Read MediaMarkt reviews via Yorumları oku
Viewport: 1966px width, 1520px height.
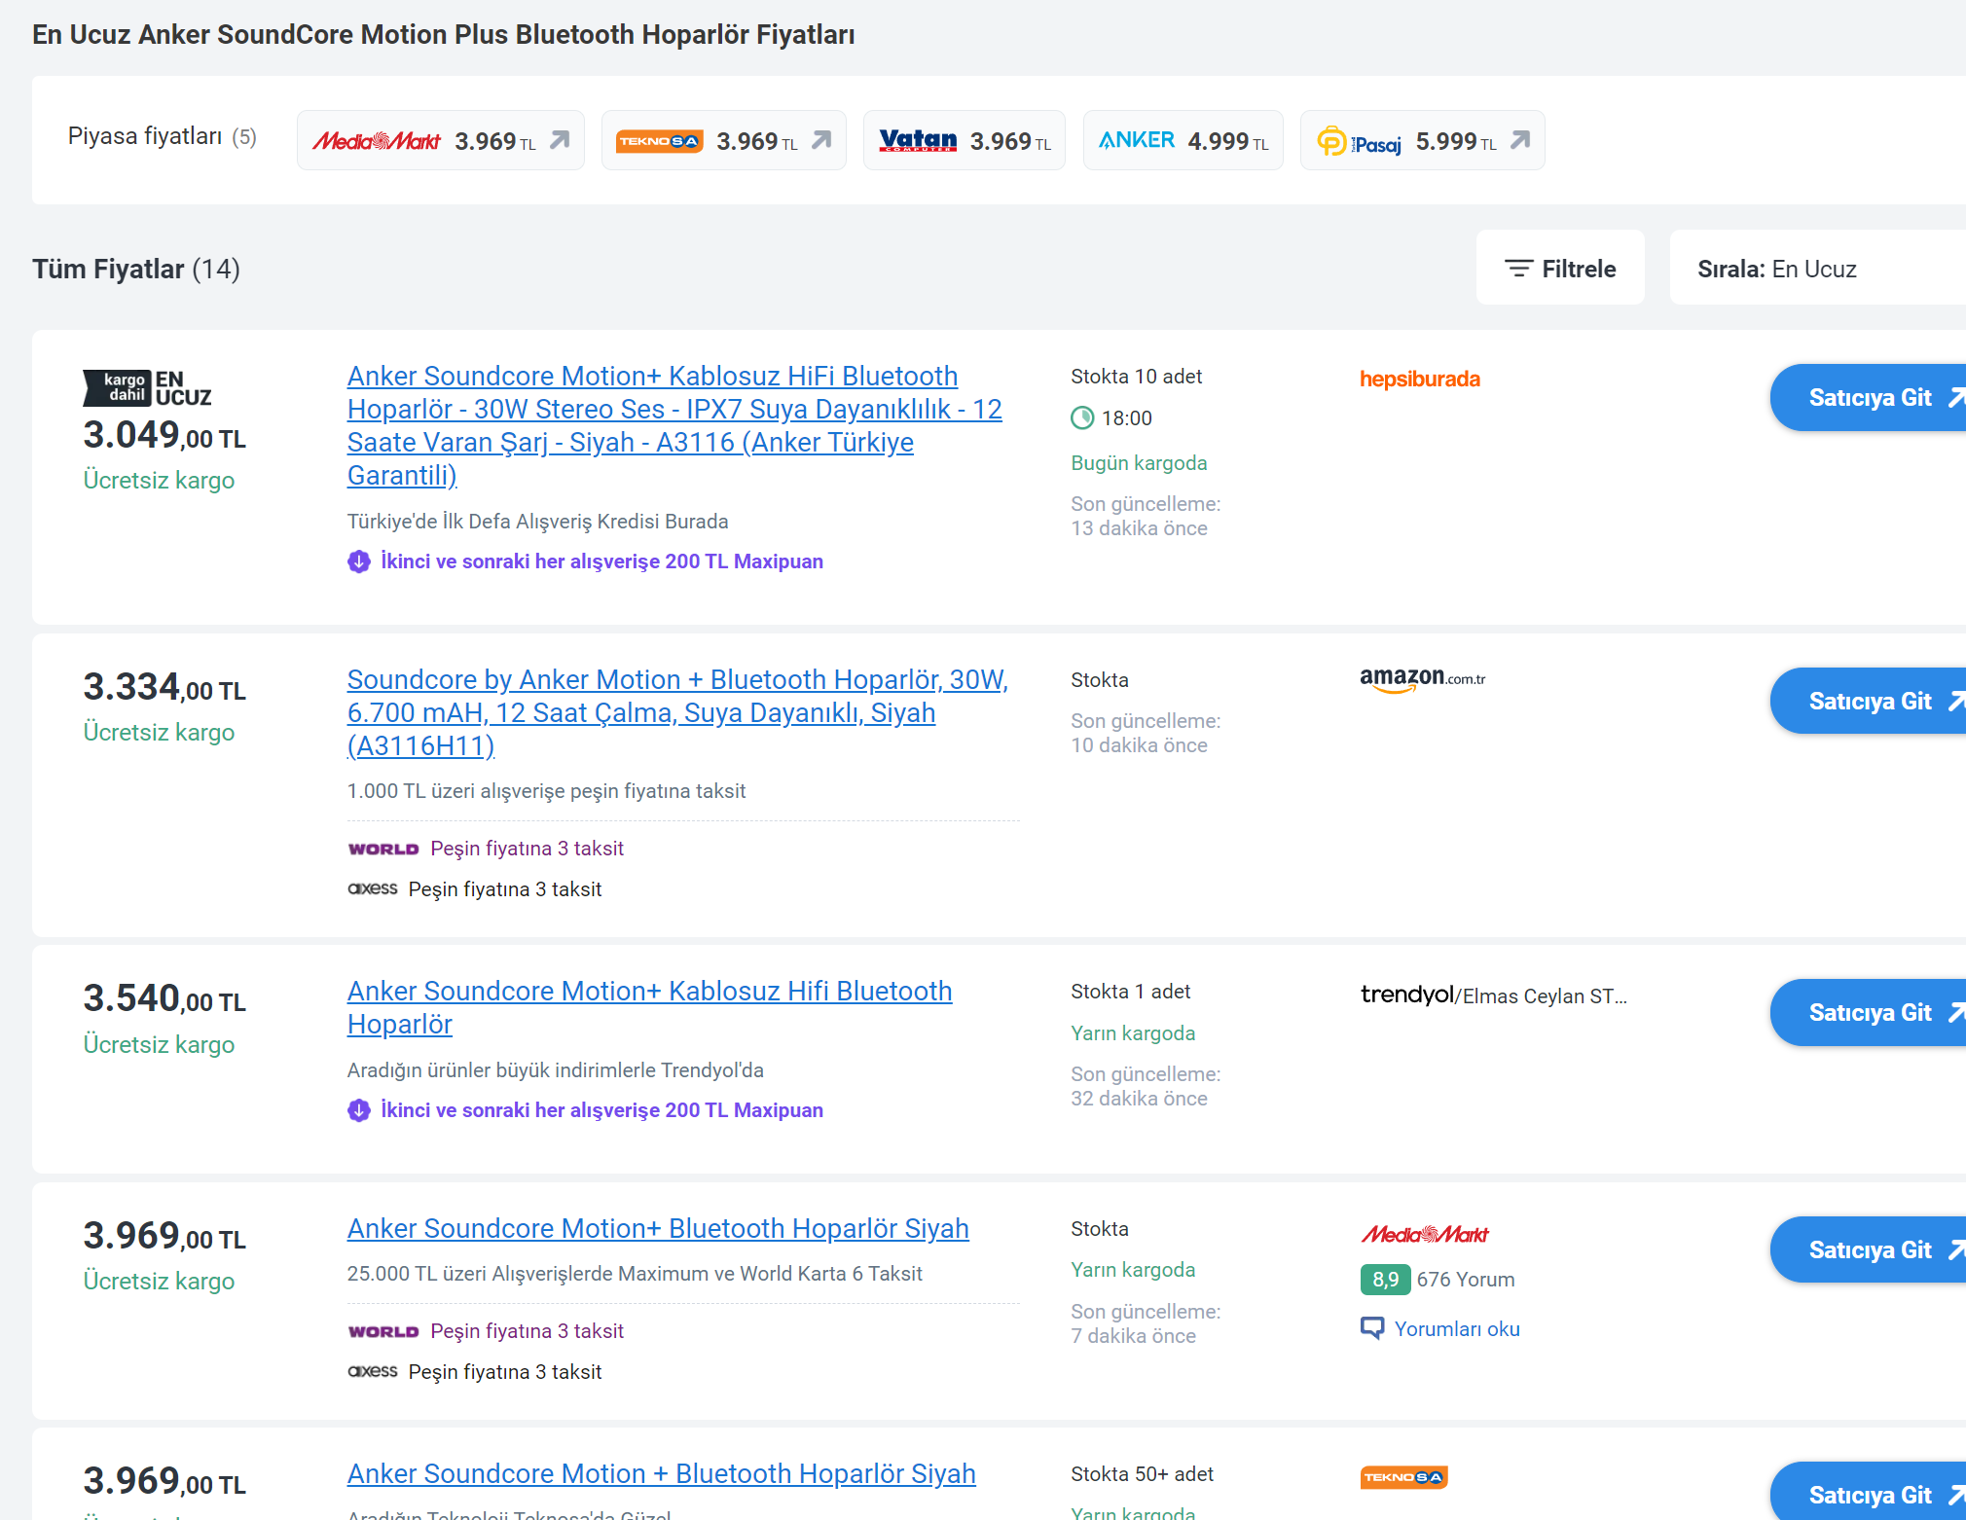1457,1328
